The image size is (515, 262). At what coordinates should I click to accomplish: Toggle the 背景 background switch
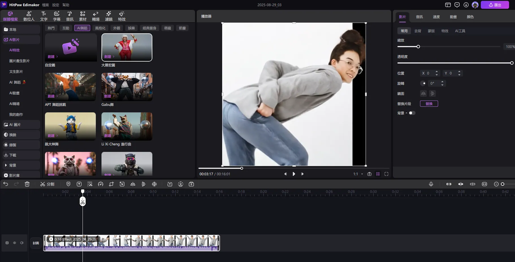412,113
